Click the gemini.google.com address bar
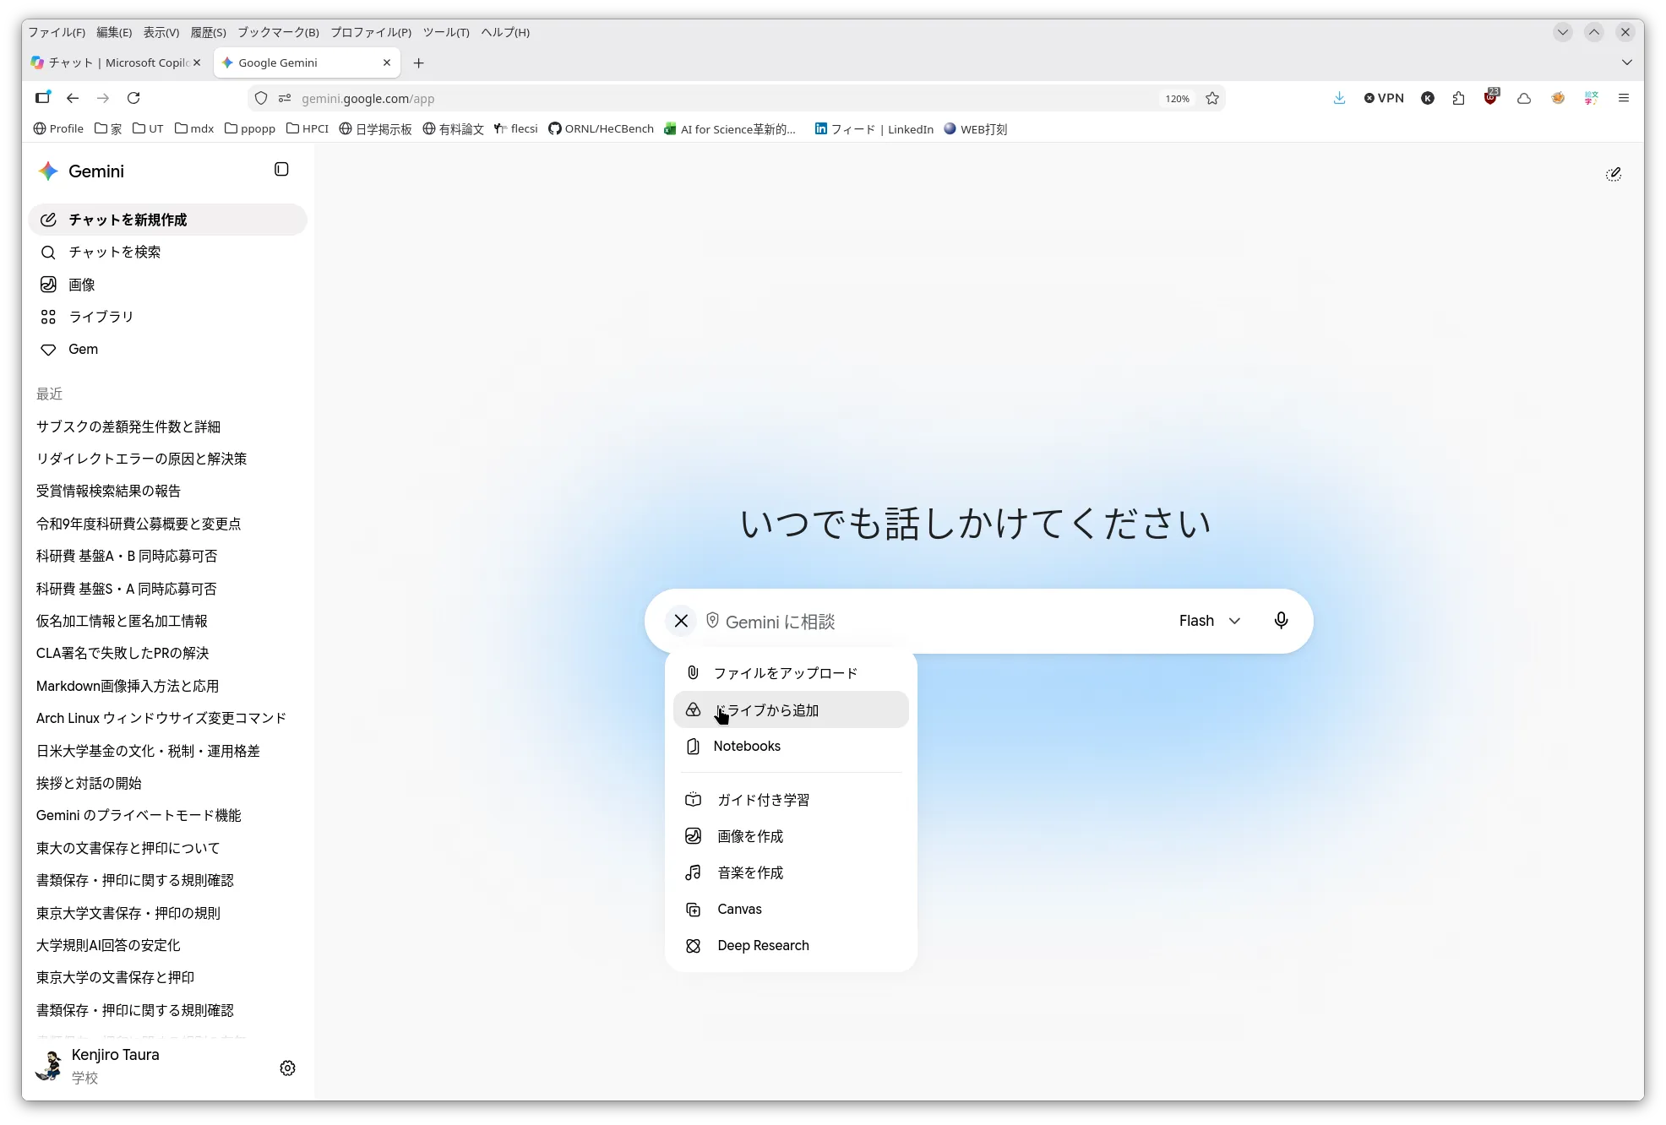 (x=727, y=99)
